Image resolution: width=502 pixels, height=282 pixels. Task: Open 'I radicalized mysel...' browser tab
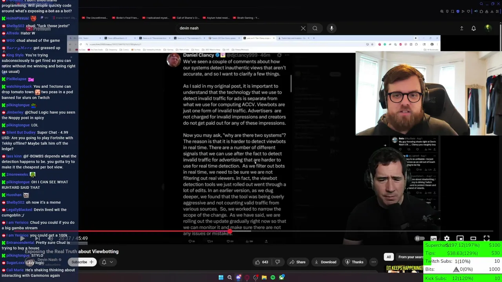point(155,18)
